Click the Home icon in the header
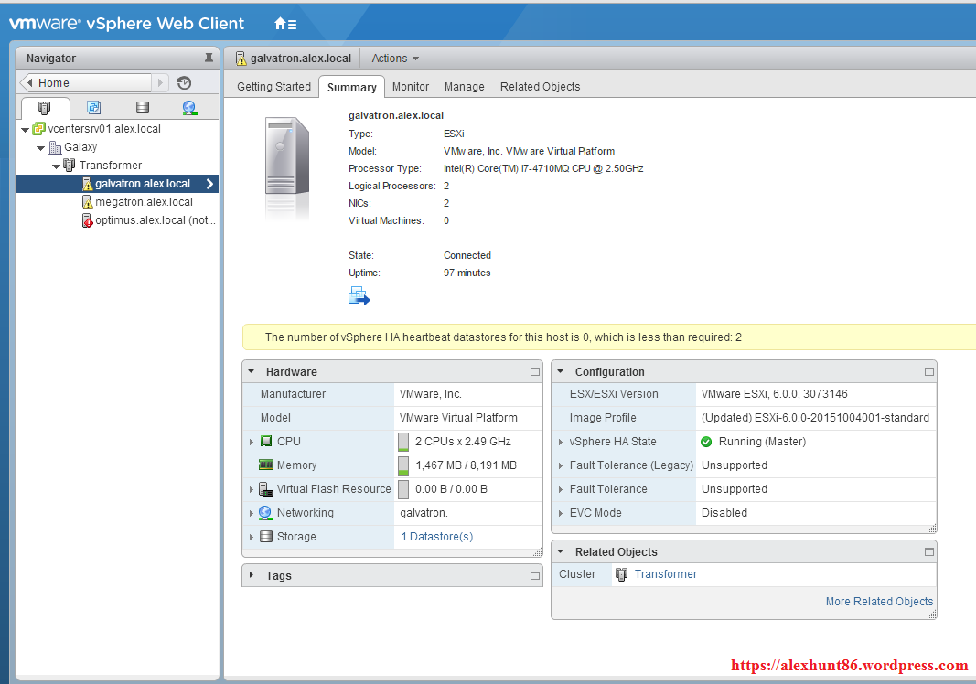Image resolution: width=976 pixels, height=684 pixels. pyautogui.click(x=280, y=25)
